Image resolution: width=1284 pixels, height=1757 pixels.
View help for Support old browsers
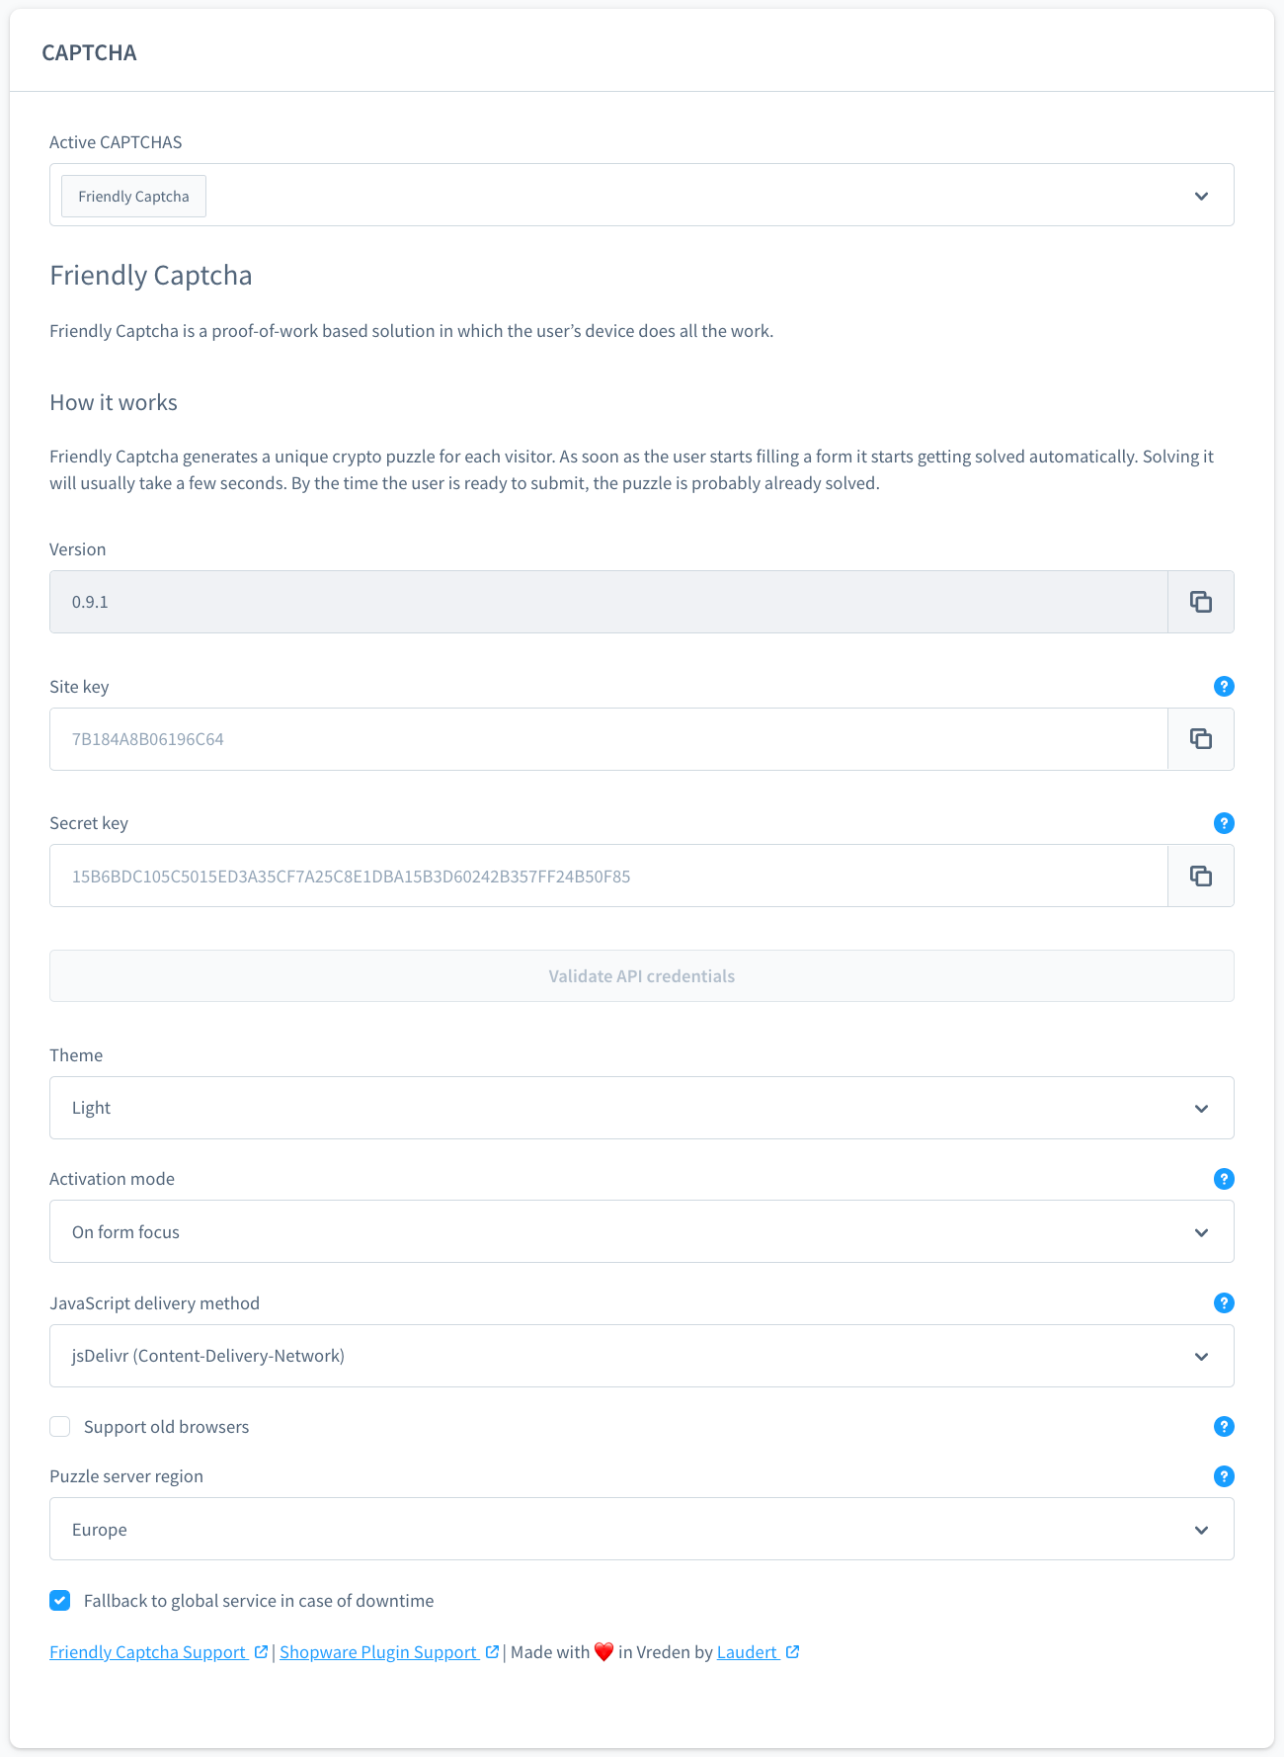tap(1224, 1427)
